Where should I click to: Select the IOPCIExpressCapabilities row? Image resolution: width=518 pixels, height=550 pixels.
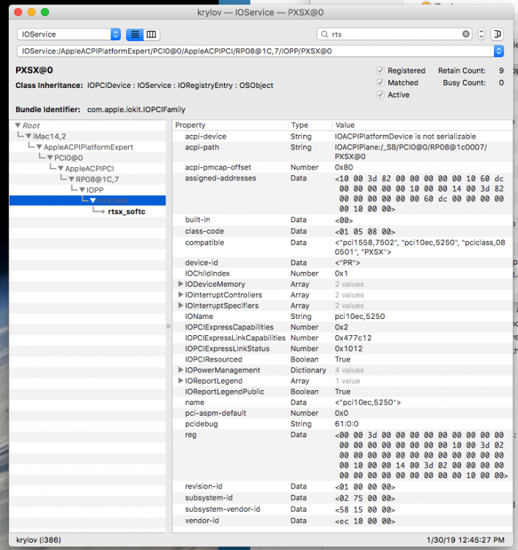tap(342, 327)
